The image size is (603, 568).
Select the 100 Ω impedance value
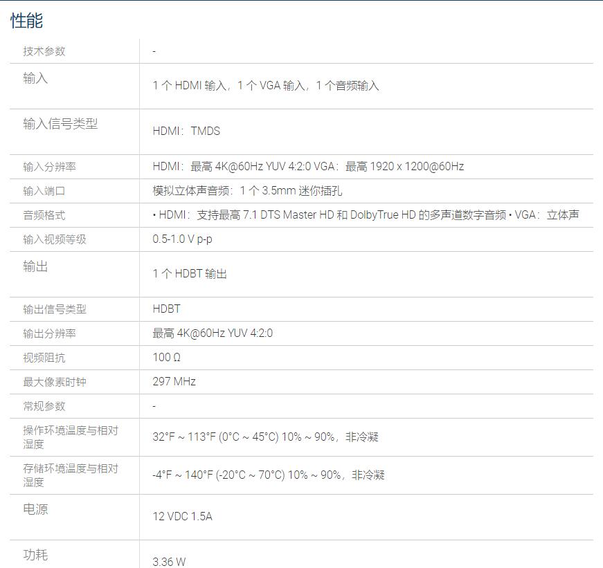click(167, 358)
